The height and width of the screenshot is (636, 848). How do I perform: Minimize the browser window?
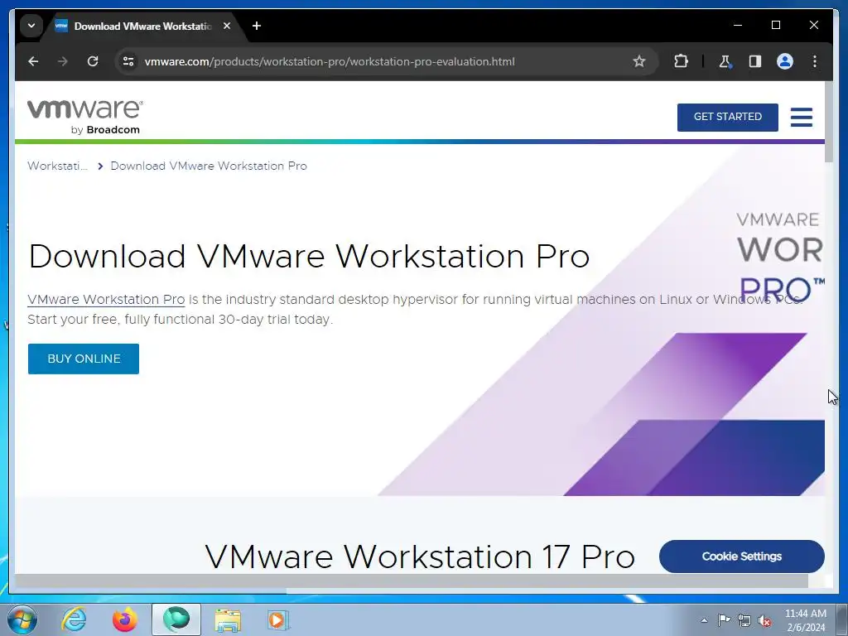[738, 25]
